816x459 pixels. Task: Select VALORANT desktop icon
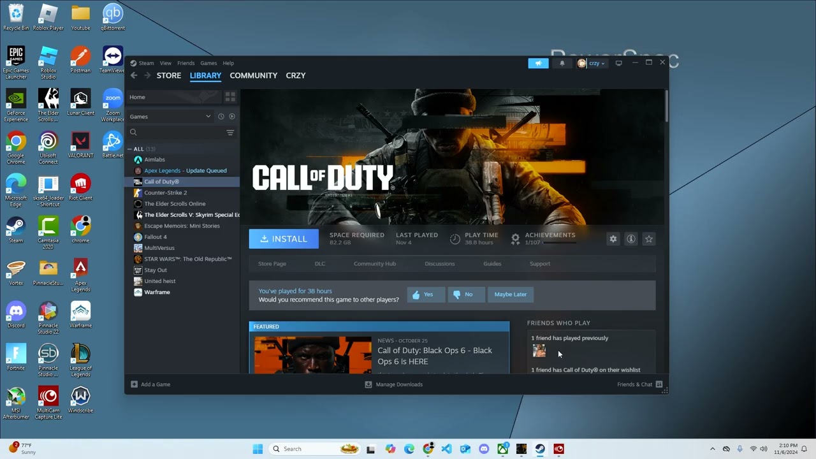80,145
